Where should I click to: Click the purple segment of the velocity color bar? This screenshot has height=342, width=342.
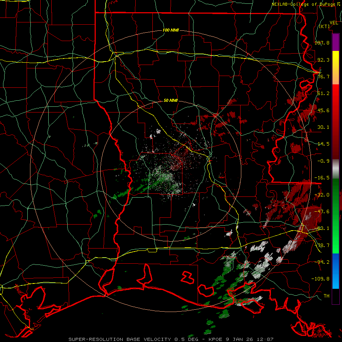tap(336, 42)
